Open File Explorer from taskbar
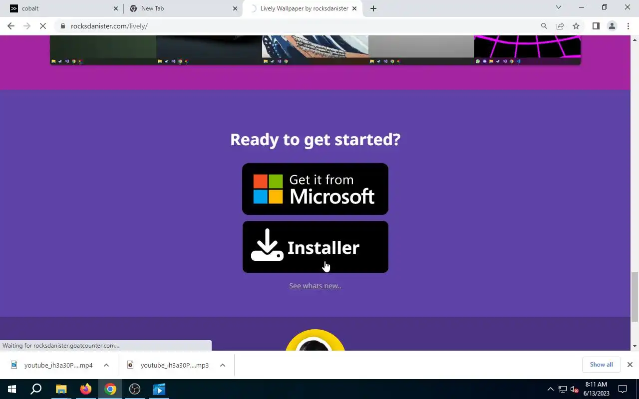 (x=61, y=389)
